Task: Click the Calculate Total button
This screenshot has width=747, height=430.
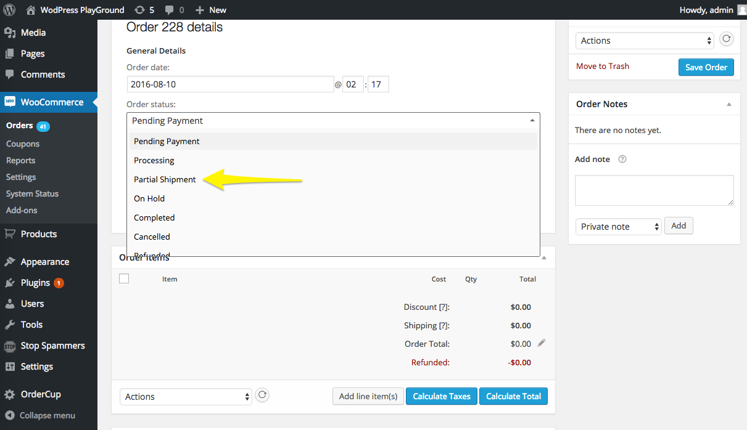Action: [x=513, y=396]
